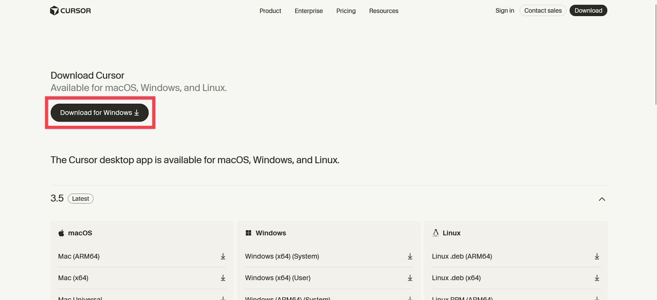Click the Linux card heading text
657x300 pixels.
[x=451, y=233]
